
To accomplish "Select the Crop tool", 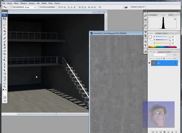I will coord(5,31).
